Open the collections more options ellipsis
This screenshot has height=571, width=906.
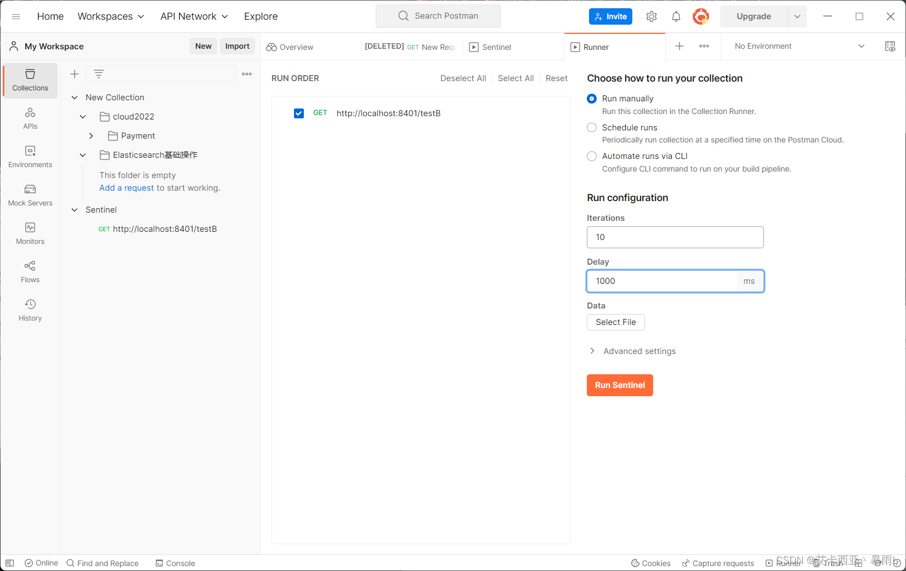247,74
